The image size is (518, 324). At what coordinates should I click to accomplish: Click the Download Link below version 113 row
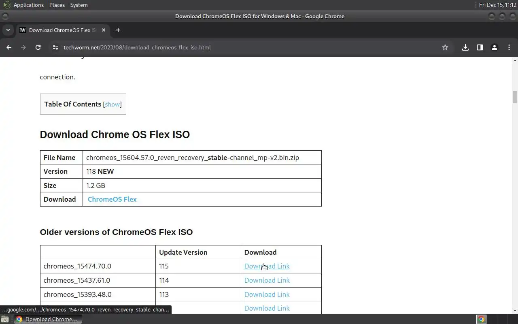click(x=267, y=308)
